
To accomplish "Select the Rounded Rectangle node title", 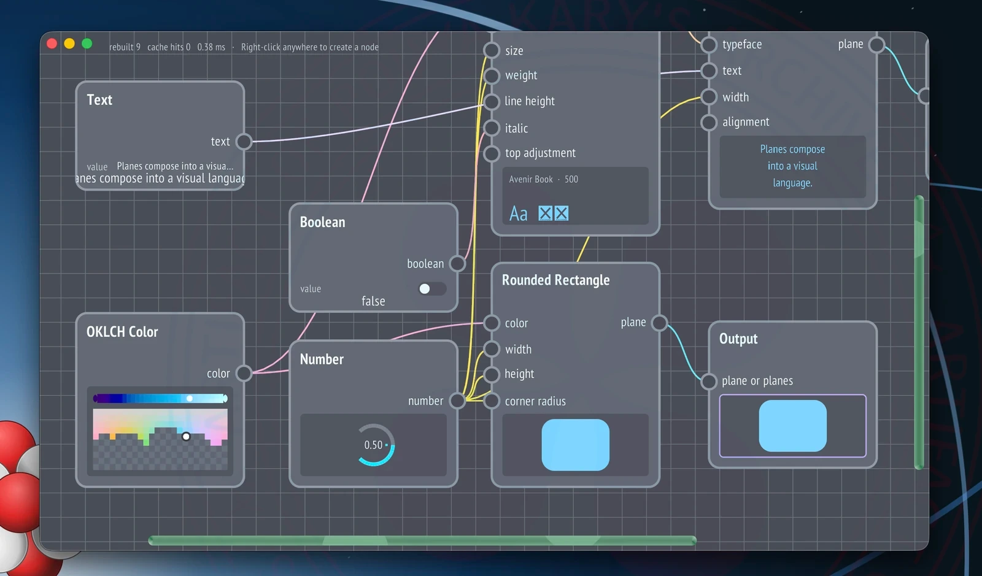I will [x=556, y=280].
